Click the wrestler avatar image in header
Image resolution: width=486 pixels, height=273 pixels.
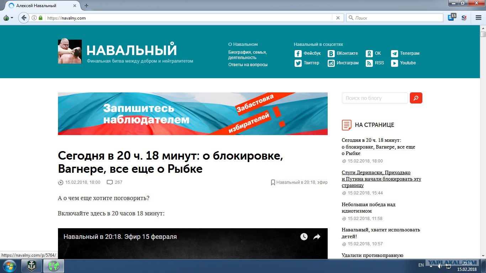tap(70, 51)
